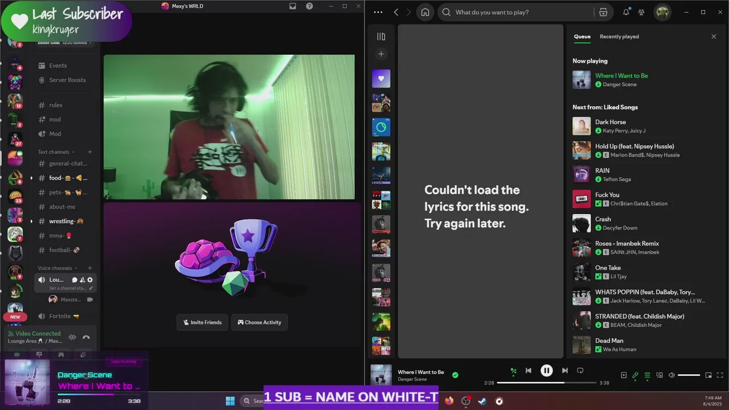
Task: Collapse the Voice channels category
Action: click(x=58, y=268)
